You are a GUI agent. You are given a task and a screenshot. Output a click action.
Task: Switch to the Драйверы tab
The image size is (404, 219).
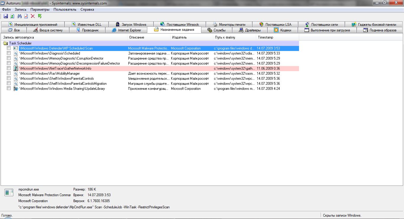tap(250, 30)
